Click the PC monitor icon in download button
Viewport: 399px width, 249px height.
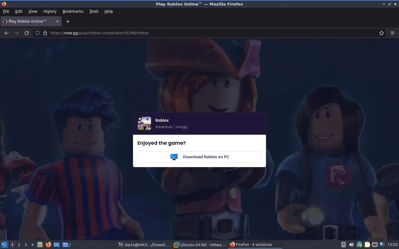(x=174, y=157)
